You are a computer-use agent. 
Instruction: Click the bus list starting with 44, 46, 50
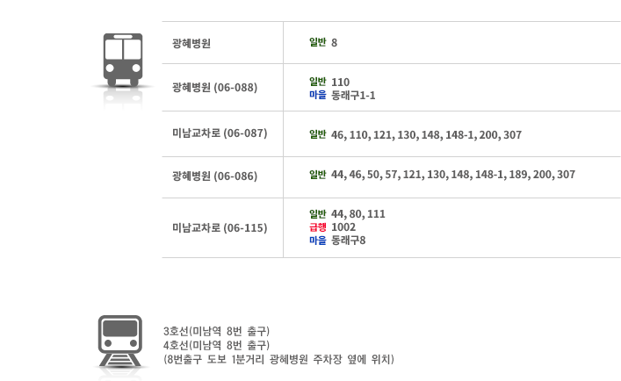(x=453, y=175)
